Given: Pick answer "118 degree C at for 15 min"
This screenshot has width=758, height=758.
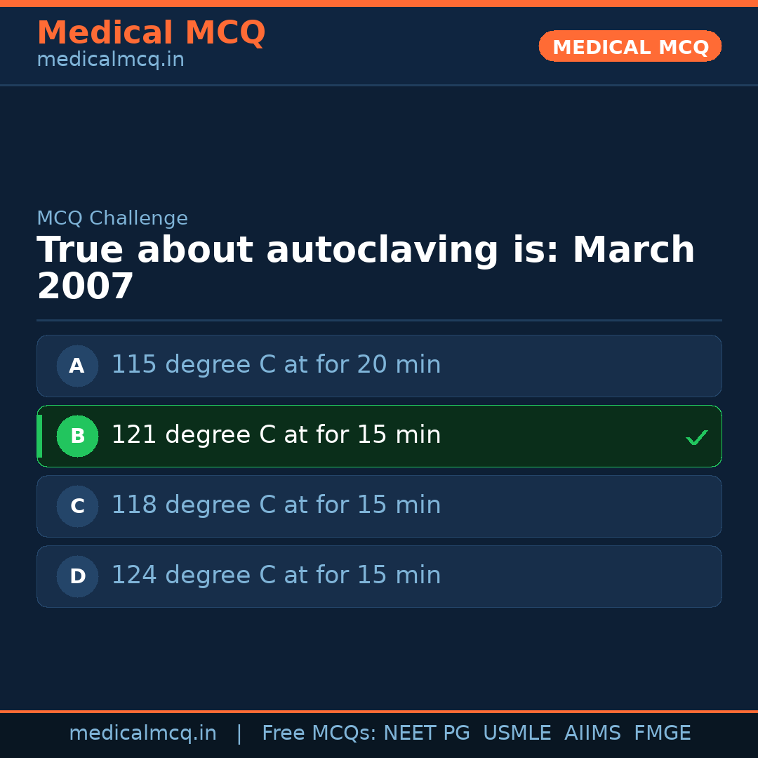Looking at the screenshot, I should (276, 505).
